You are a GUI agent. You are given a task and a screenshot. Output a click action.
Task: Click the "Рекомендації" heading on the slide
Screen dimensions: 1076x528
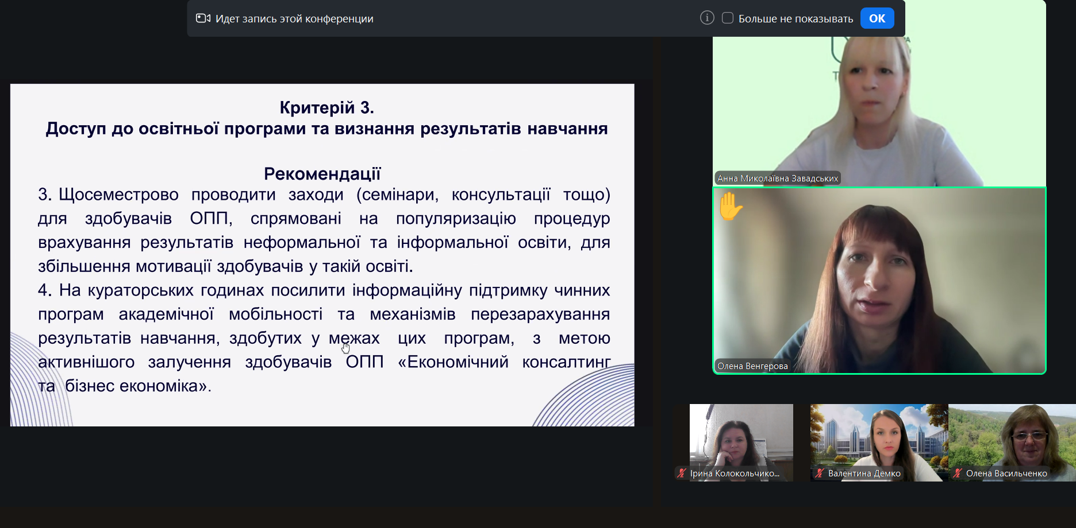(x=322, y=173)
